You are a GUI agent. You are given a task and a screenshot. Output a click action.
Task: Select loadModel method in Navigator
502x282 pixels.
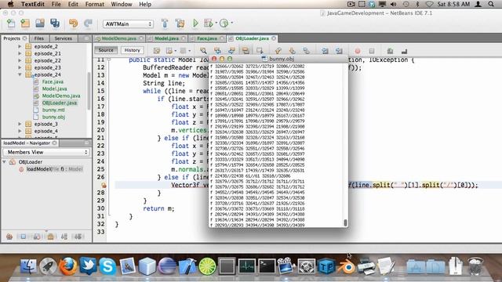[x=54, y=169]
